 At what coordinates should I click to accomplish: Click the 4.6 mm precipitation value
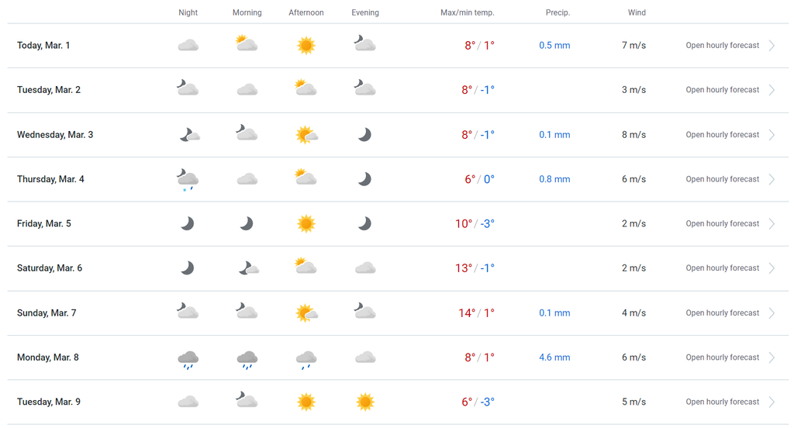[554, 357]
